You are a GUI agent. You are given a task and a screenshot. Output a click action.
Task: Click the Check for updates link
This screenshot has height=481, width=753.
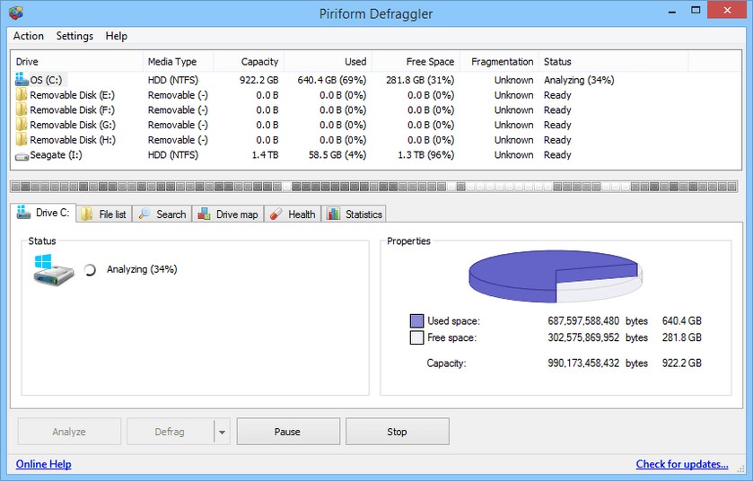(682, 464)
